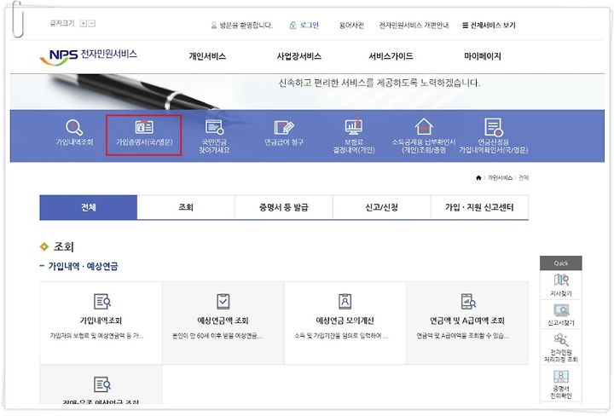614x416 pixels.
Task: Open 전체서비스 보기 hamburger menu
Action: point(489,26)
